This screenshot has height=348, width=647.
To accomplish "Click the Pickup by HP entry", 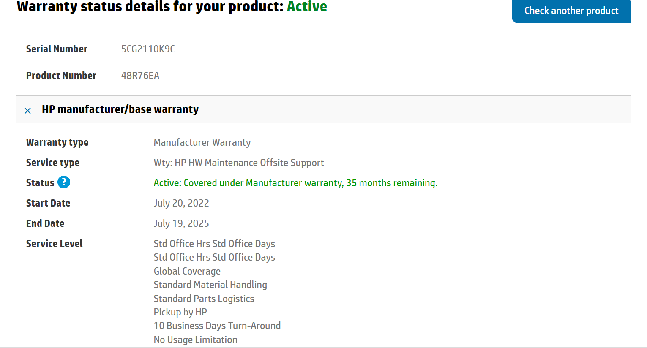I will [180, 312].
